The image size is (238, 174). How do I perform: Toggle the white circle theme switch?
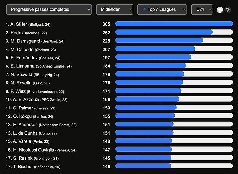point(220,10)
